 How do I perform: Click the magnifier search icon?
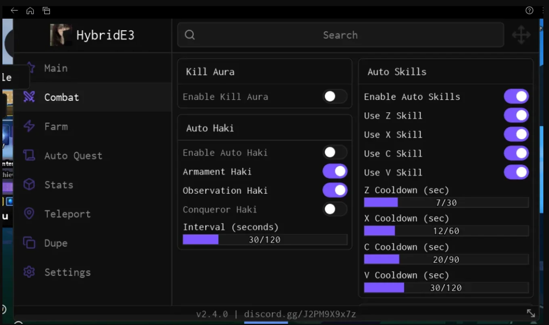point(190,35)
